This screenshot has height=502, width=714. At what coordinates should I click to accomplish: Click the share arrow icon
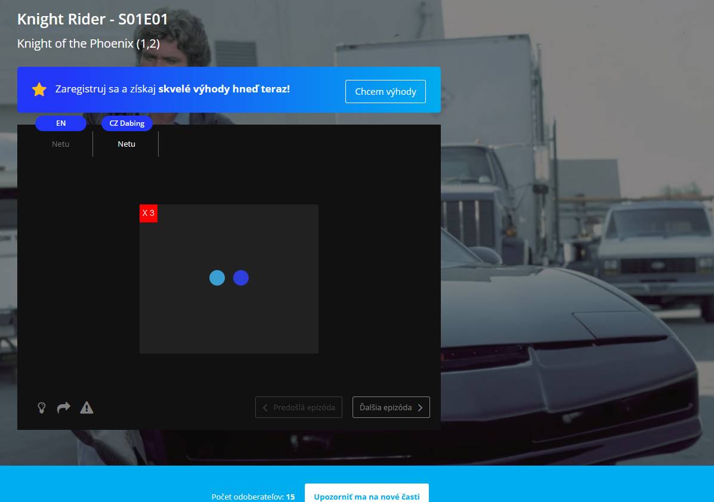click(x=64, y=407)
